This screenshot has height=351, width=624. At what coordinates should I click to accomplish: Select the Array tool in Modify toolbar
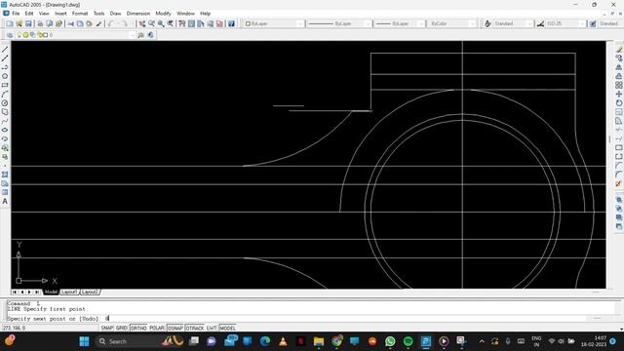pos(619,85)
